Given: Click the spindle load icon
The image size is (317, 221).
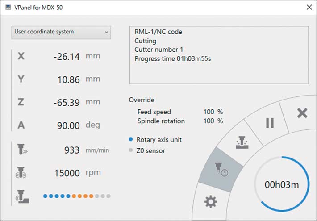Looking at the screenshot, I should (x=21, y=196).
